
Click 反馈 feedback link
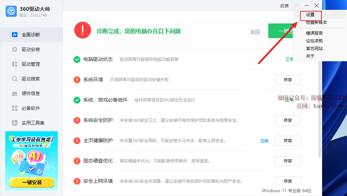(284, 6)
